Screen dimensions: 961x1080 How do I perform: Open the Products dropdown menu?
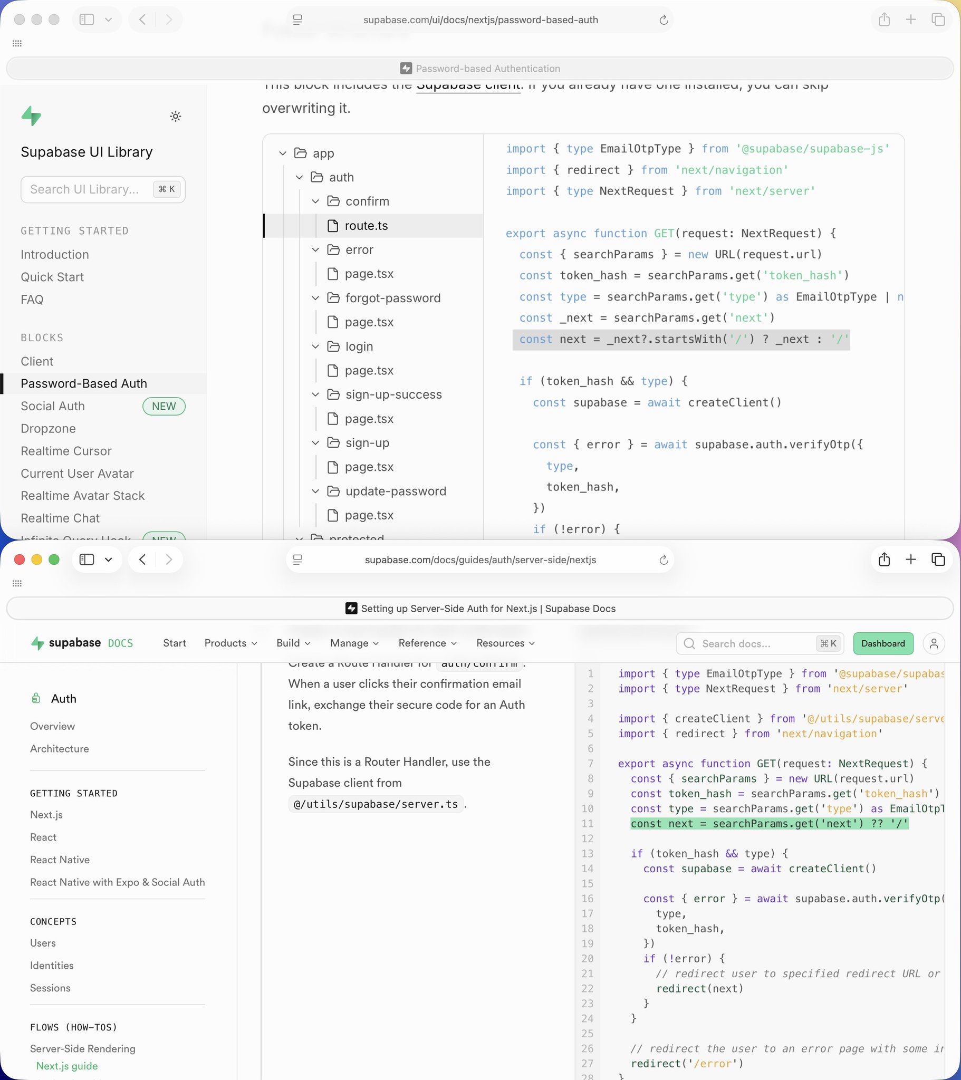click(x=230, y=643)
